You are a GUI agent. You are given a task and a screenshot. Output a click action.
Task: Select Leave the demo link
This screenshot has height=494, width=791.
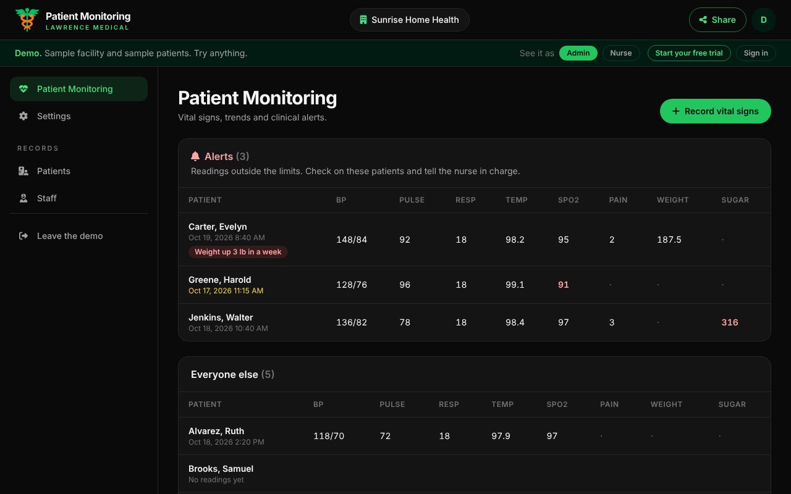click(78, 236)
